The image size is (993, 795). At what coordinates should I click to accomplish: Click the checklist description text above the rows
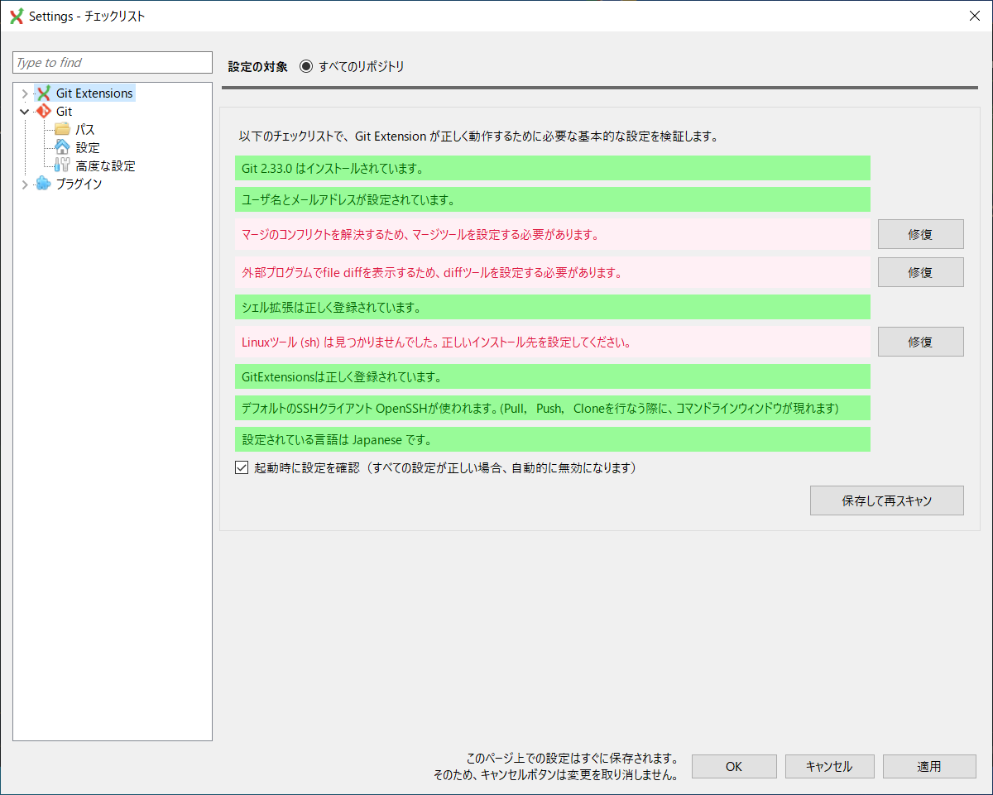[478, 136]
